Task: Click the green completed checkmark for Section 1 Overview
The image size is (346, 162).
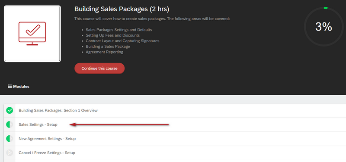Action: pos(10,110)
